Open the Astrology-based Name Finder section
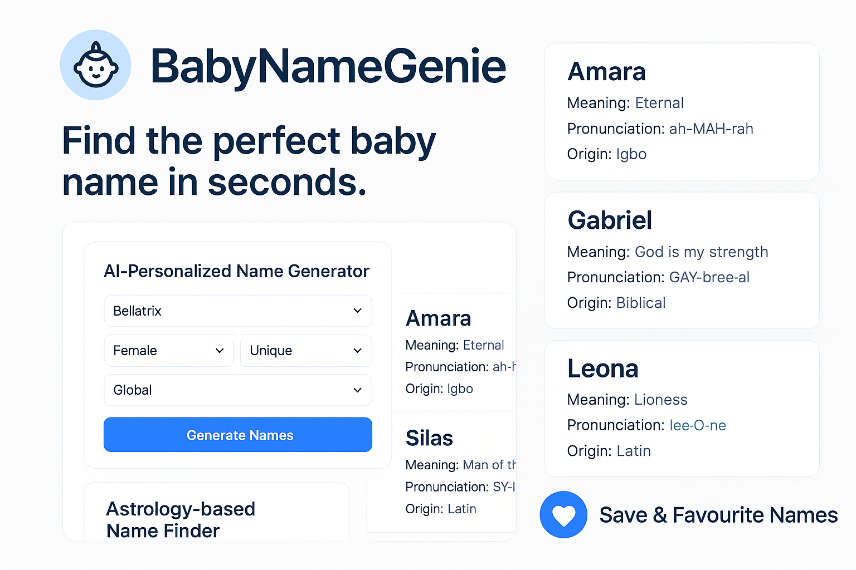 point(181,519)
